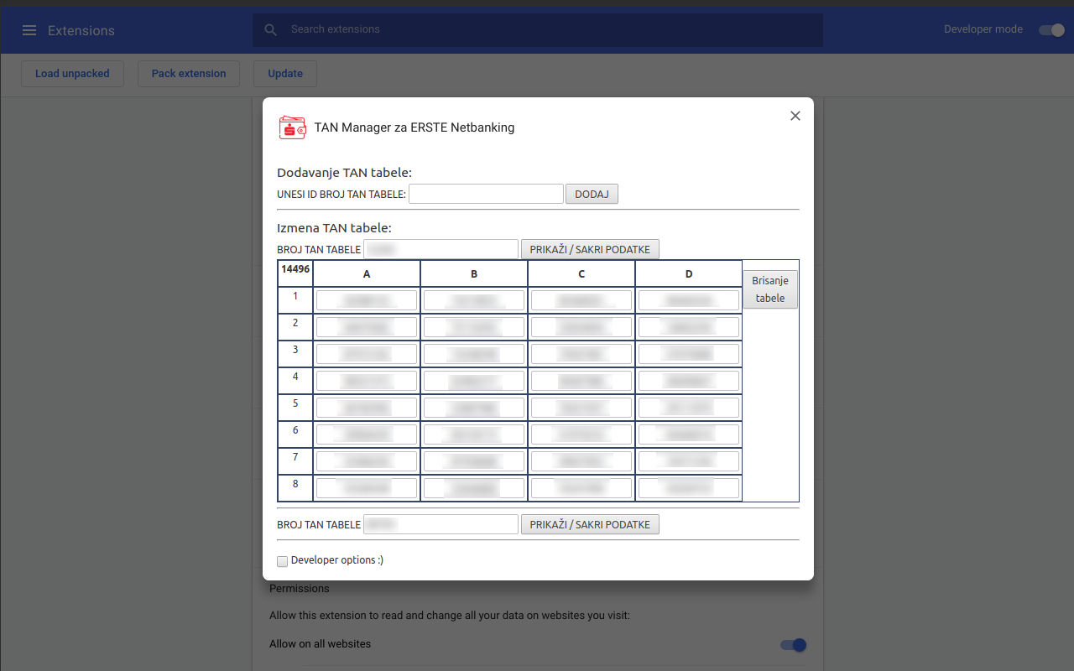Toggle Allow on all websites switch

click(793, 645)
